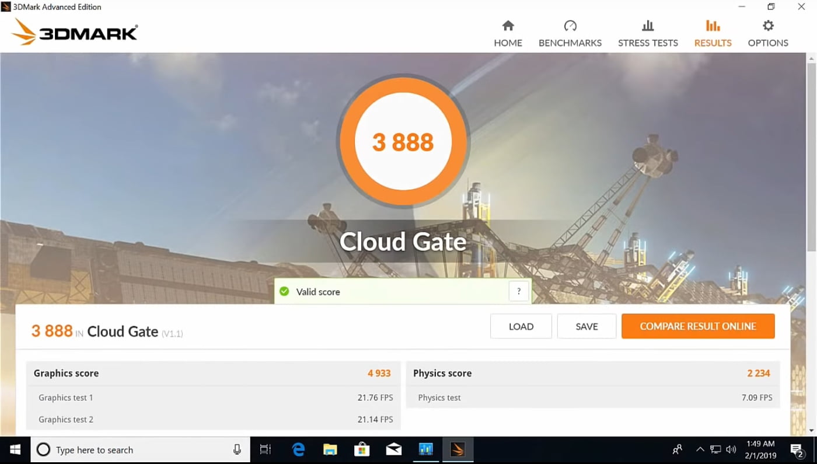Click the Cloud Gate banner title
817x464 pixels.
pyautogui.click(x=403, y=242)
